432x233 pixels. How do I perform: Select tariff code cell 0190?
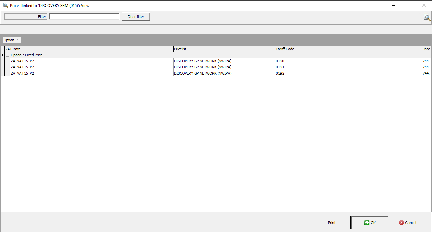click(348, 61)
